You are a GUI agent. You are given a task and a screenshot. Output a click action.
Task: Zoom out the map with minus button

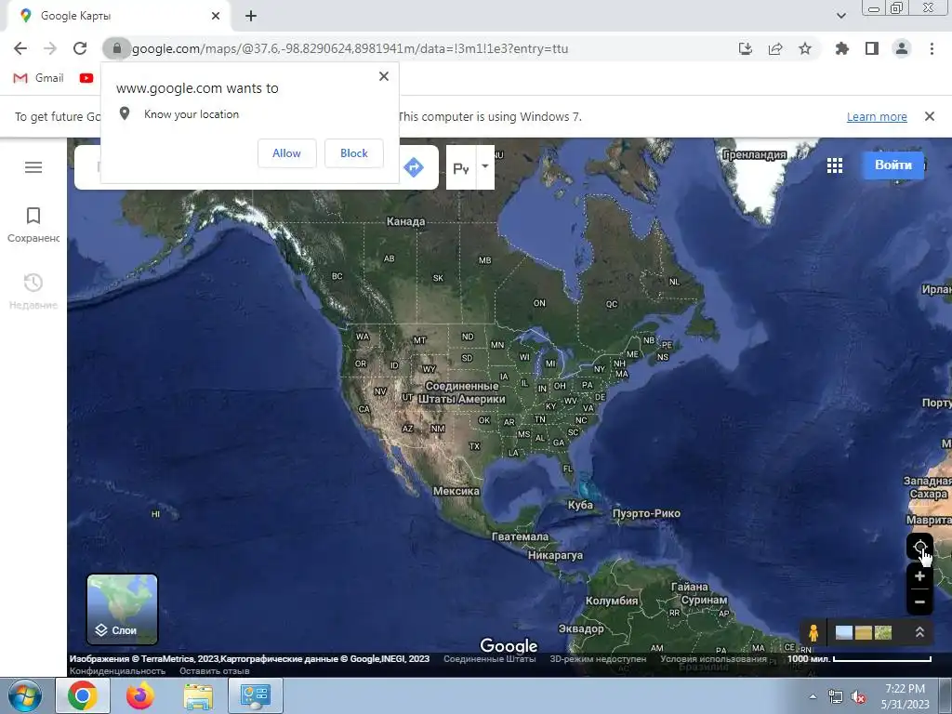pos(919,602)
